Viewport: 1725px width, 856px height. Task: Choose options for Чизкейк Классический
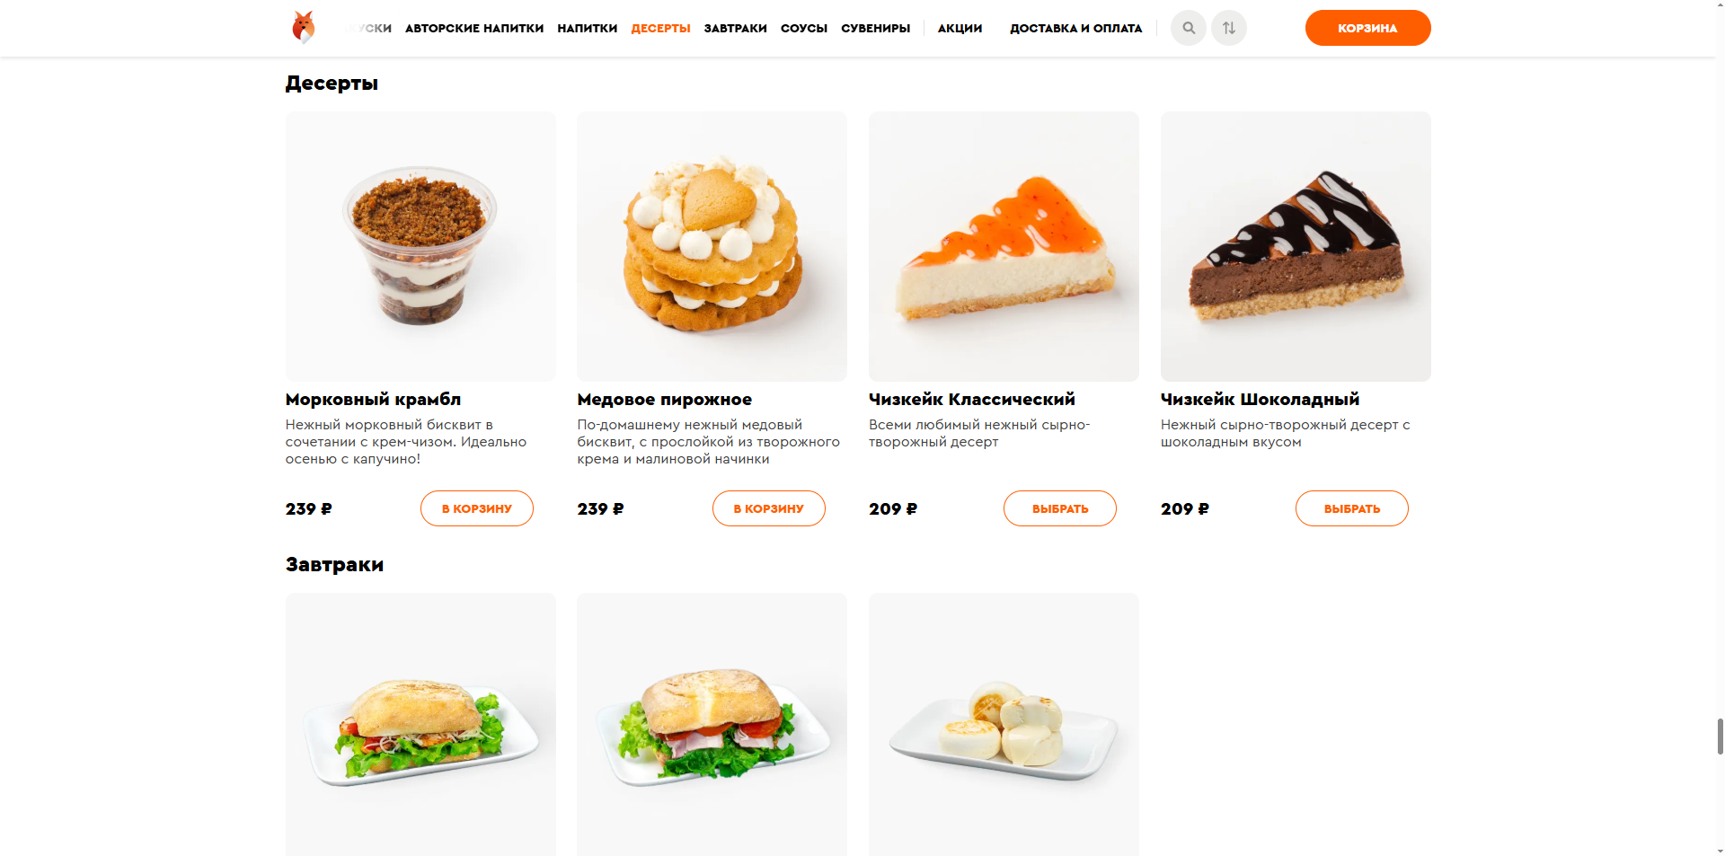(x=1060, y=508)
